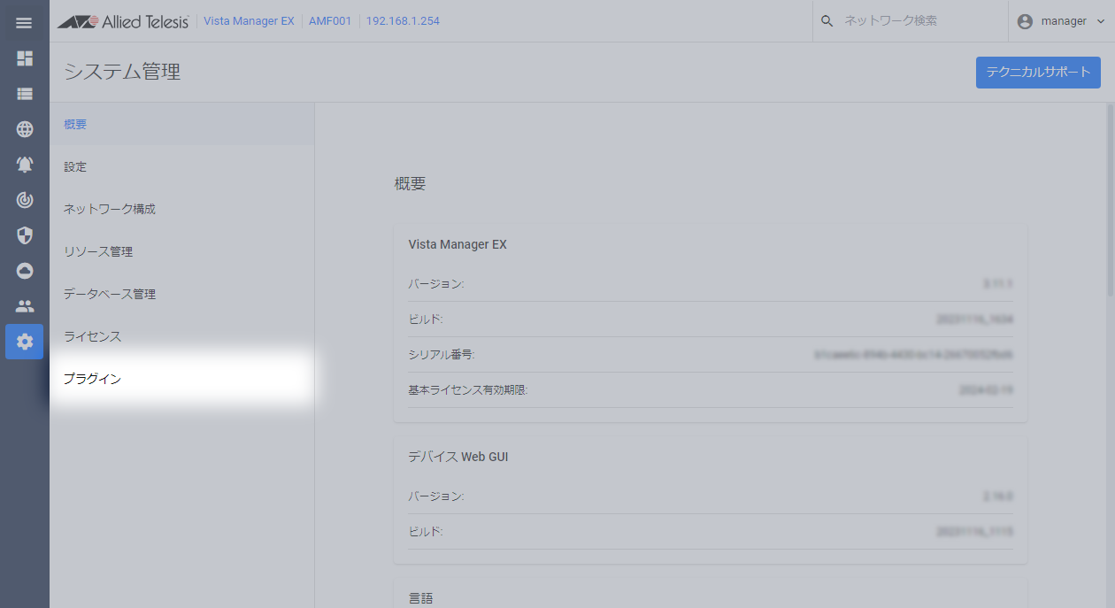Click the 言語 section heading
Image resolution: width=1115 pixels, height=608 pixels.
click(421, 598)
